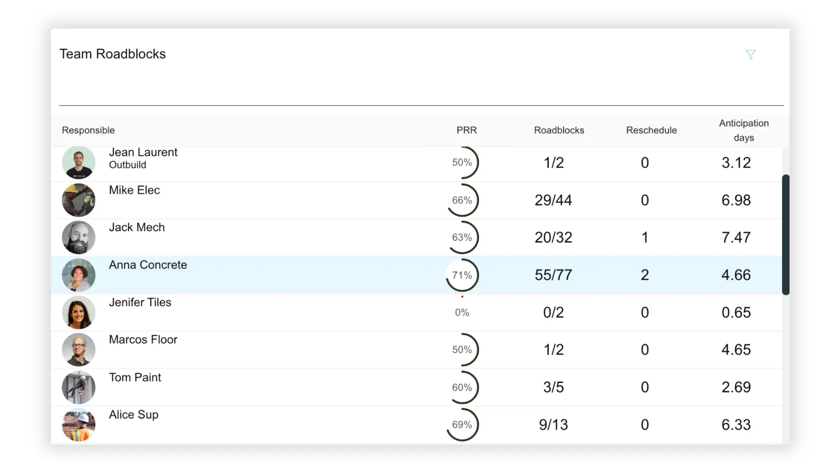The width and height of the screenshot is (840, 473).
Task: Click Anna Concrete's avatar picture
Action: coord(79,275)
